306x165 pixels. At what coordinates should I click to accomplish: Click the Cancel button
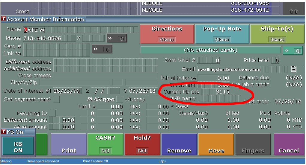tap(289, 144)
